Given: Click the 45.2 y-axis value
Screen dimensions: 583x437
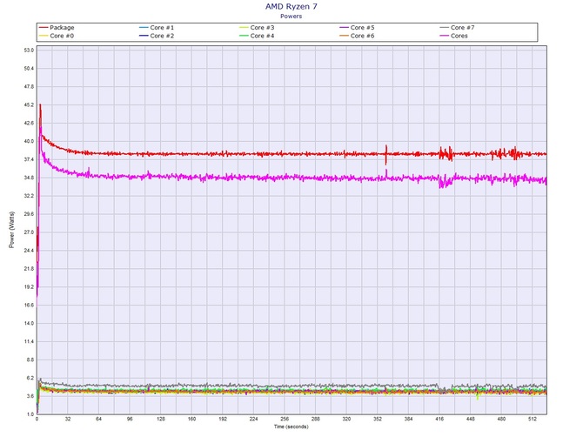Looking at the screenshot, I should tap(29, 104).
